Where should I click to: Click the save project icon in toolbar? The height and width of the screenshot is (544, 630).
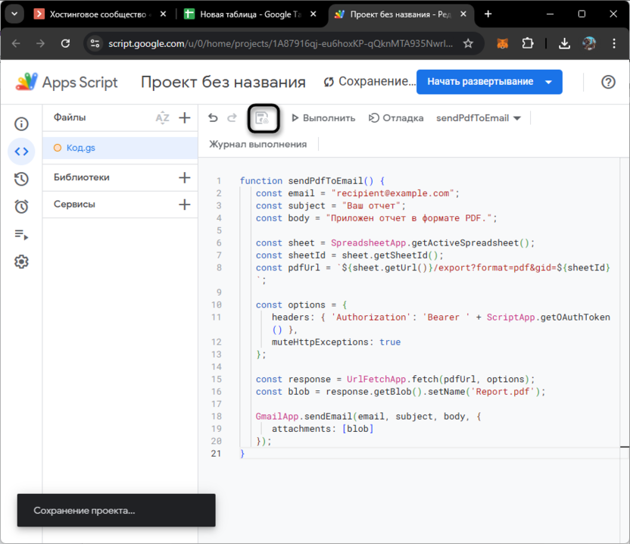tap(262, 117)
